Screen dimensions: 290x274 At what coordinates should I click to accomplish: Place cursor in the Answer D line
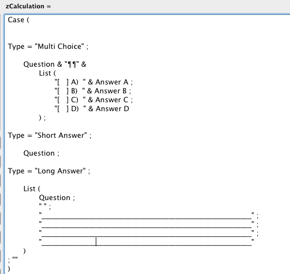tap(92, 109)
